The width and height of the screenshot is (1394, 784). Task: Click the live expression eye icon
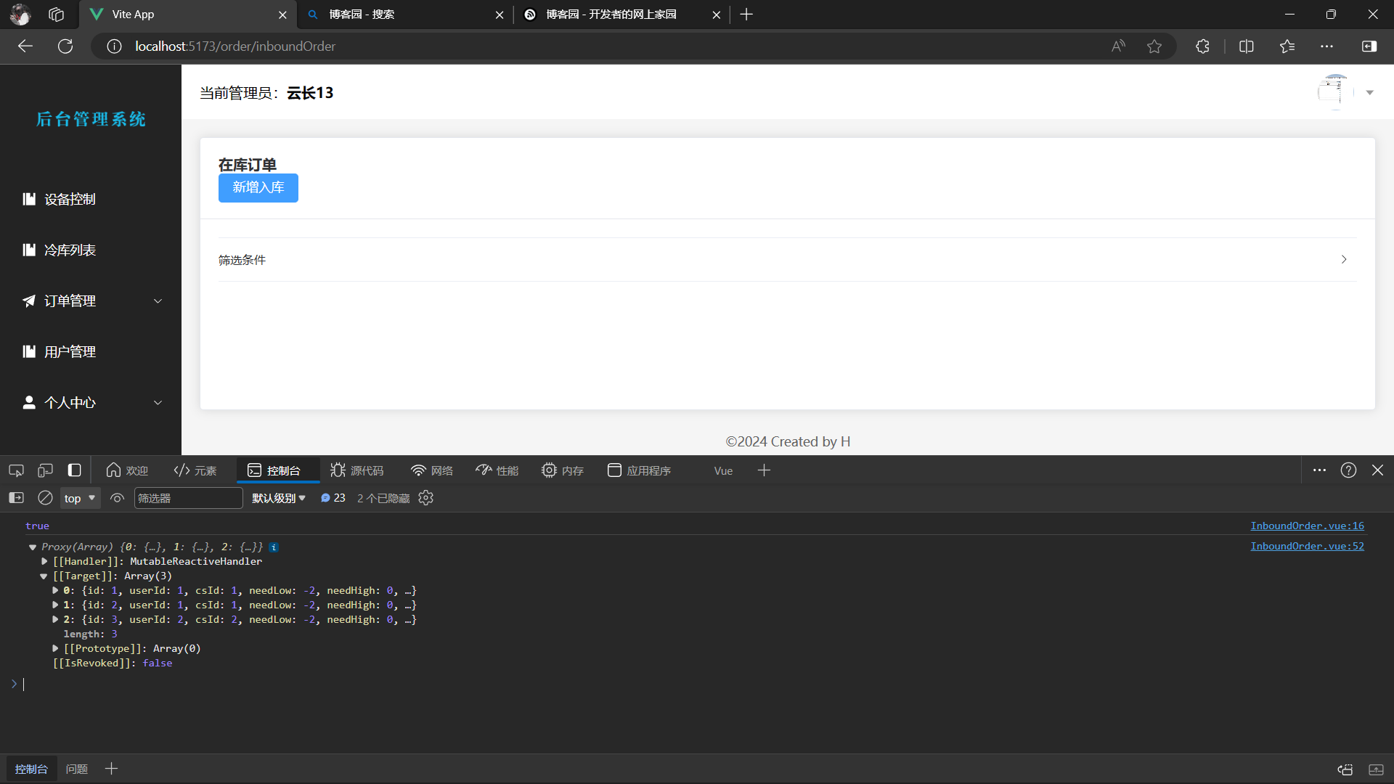pos(117,498)
